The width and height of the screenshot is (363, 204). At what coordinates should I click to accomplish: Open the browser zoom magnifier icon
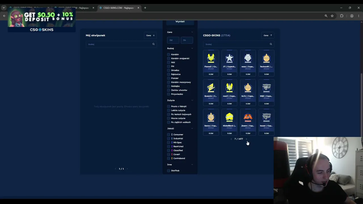click(x=326, y=16)
